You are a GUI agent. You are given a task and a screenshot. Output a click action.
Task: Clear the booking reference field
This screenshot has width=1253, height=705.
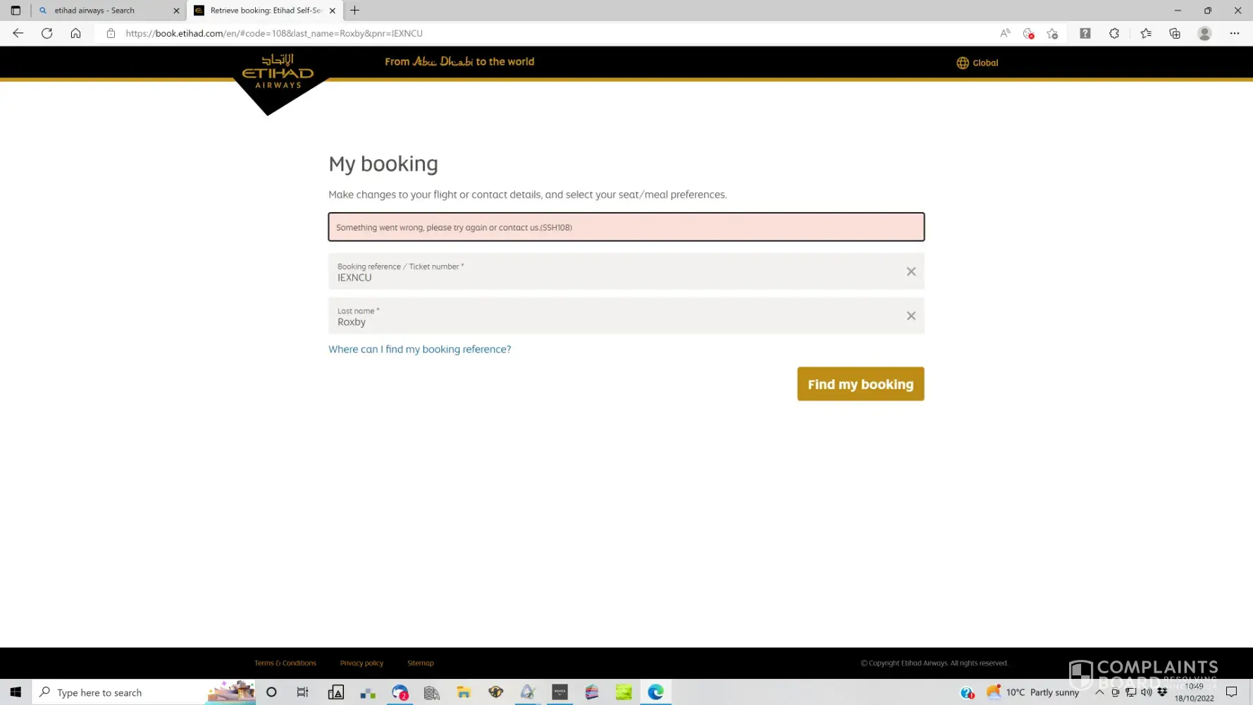pos(911,271)
